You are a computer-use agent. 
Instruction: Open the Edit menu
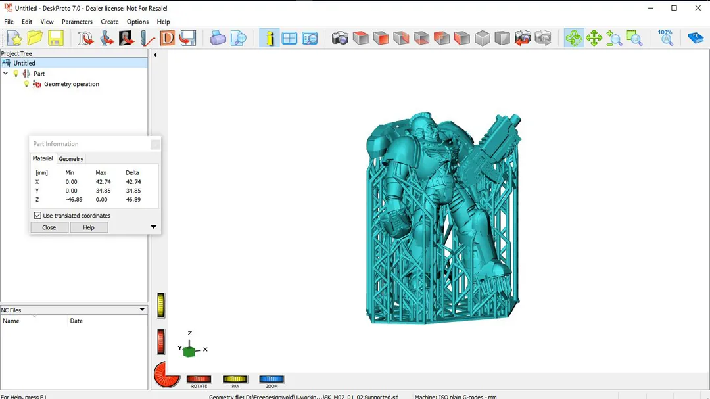(x=27, y=22)
